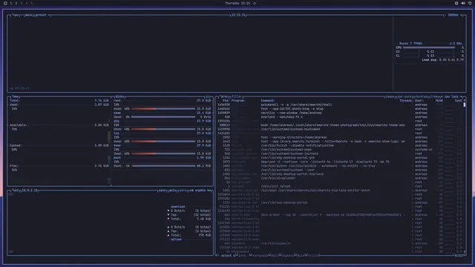475x267 pixels.
Task: Cycle the btop preset option
Action: [x=42, y=15]
